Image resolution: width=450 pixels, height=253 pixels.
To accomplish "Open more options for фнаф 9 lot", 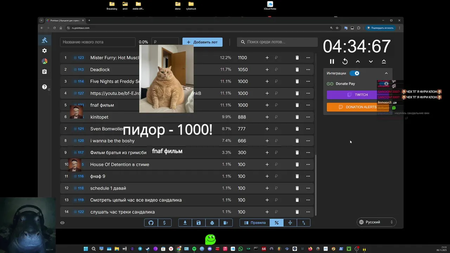I will tap(308, 176).
